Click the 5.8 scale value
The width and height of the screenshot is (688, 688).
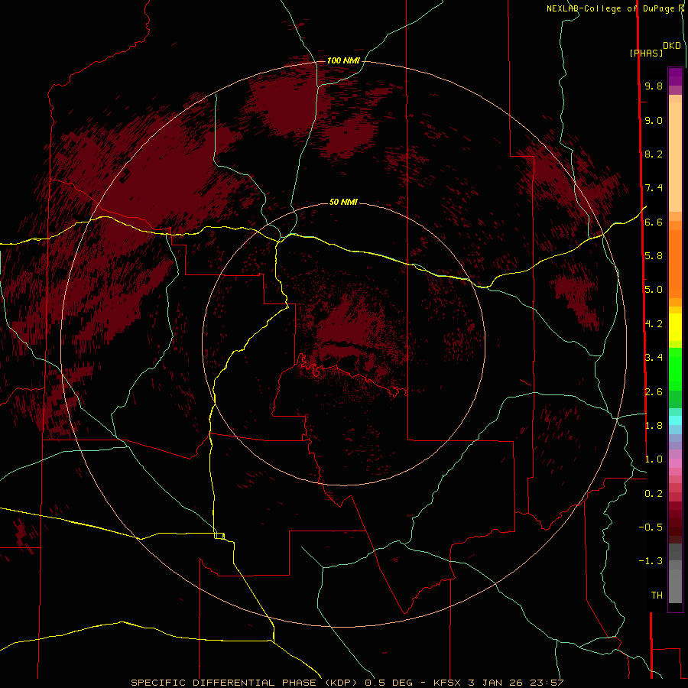click(x=654, y=256)
